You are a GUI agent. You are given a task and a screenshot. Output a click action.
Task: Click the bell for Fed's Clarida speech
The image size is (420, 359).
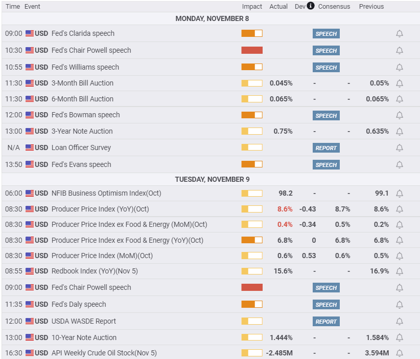coord(400,34)
